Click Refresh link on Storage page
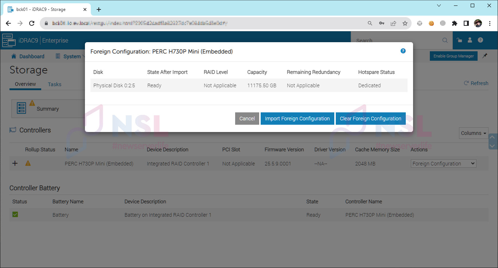 pyautogui.click(x=476, y=83)
